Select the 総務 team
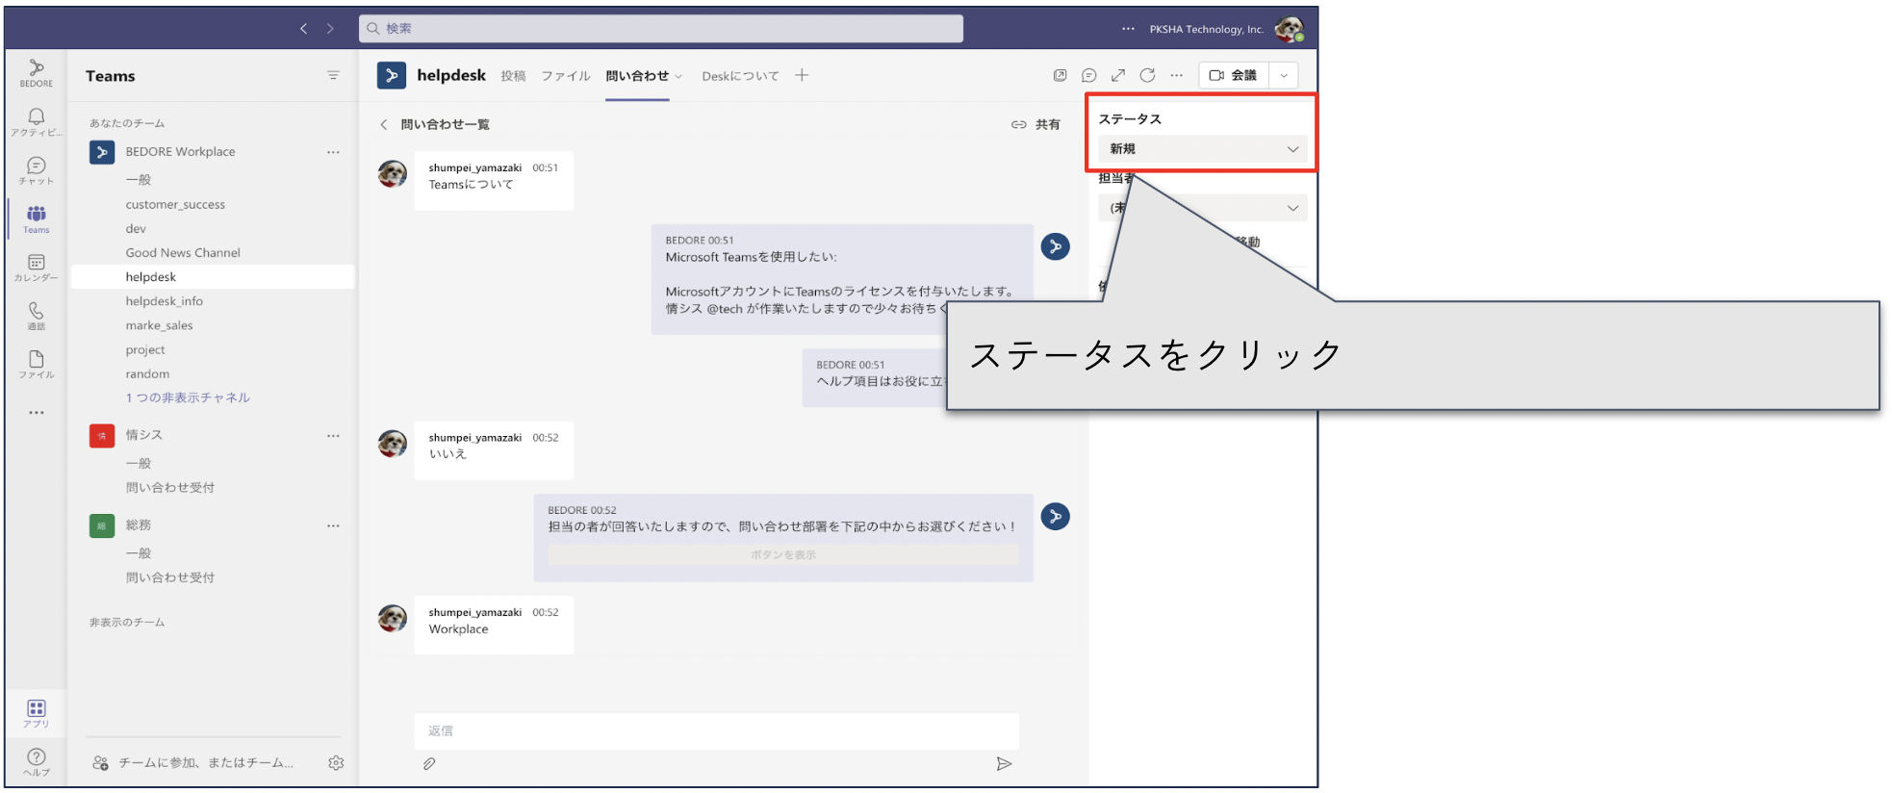 coord(139,525)
